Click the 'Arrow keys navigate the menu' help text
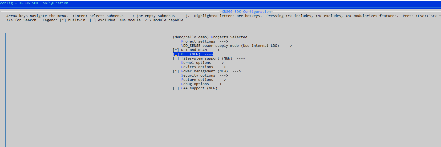Screen dimensions: 441x147 [37, 16]
